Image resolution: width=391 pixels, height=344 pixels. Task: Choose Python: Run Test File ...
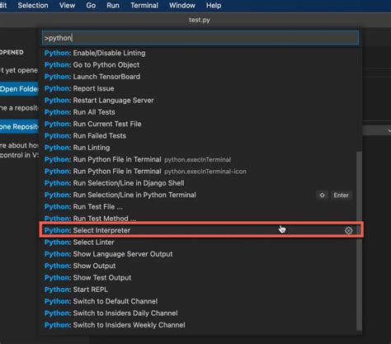point(200,207)
